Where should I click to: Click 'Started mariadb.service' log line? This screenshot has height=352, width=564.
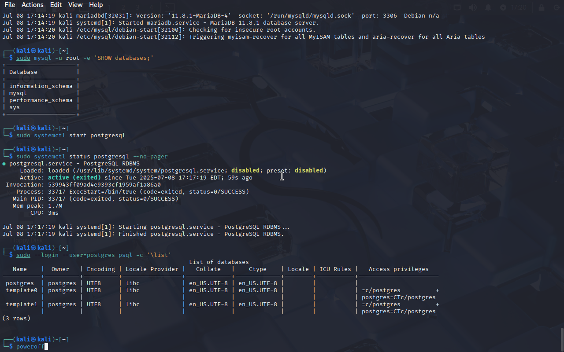(161, 23)
